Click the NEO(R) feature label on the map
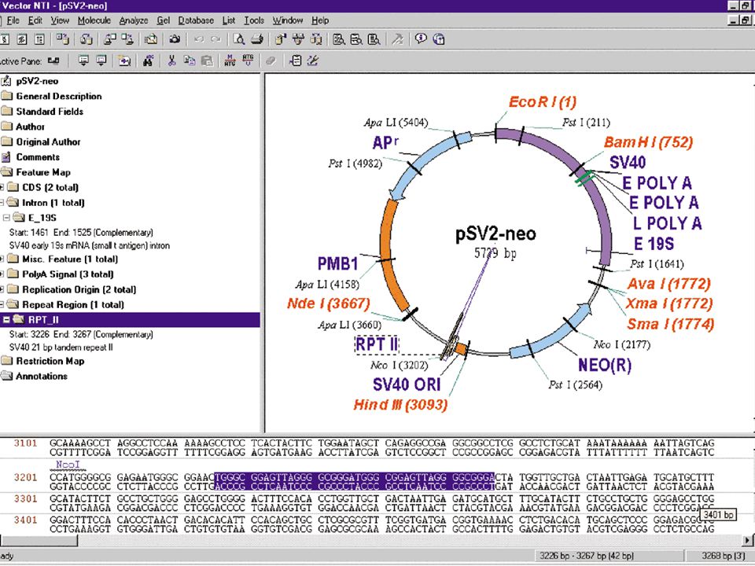This screenshot has width=755, height=566. click(x=605, y=365)
